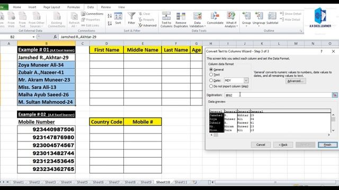Click Hide Detail in Outline group
Screen dimensions: 339x190
click(x=290, y=20)
